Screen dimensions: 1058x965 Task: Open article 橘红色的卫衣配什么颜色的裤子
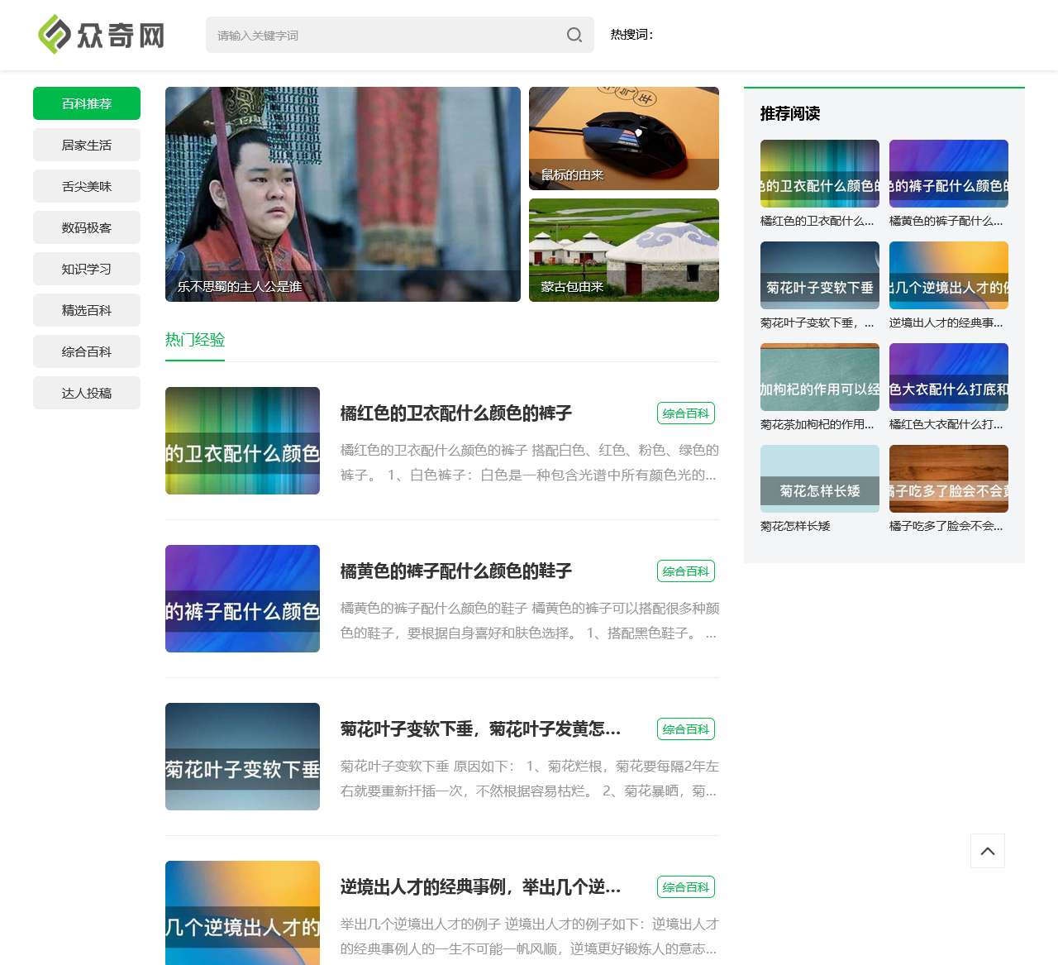click(456, 413)
